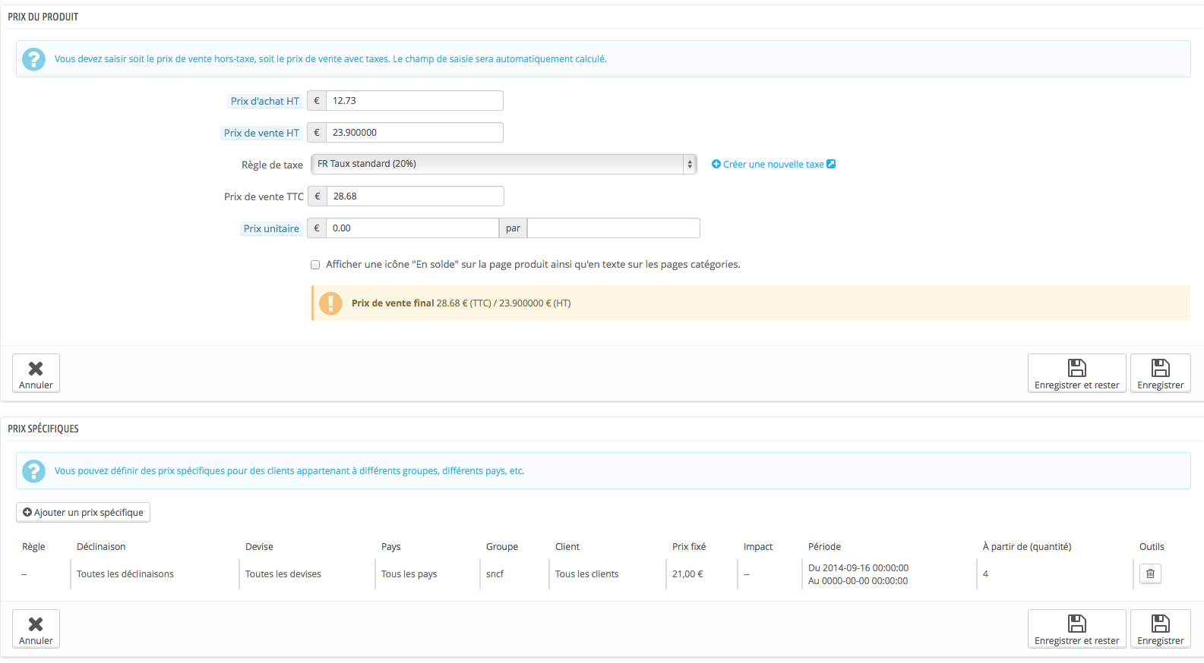Viewport: 1204px width, 663px height.
Task: Click the warning icon beside final sale price
Action: pos(330,303)
